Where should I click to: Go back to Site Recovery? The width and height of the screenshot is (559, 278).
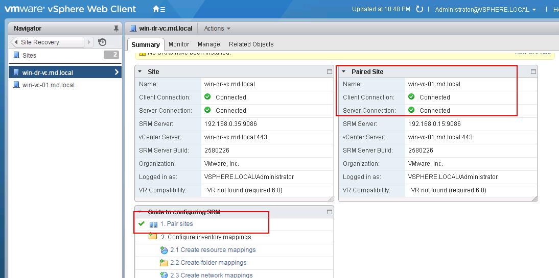point(48,42)
